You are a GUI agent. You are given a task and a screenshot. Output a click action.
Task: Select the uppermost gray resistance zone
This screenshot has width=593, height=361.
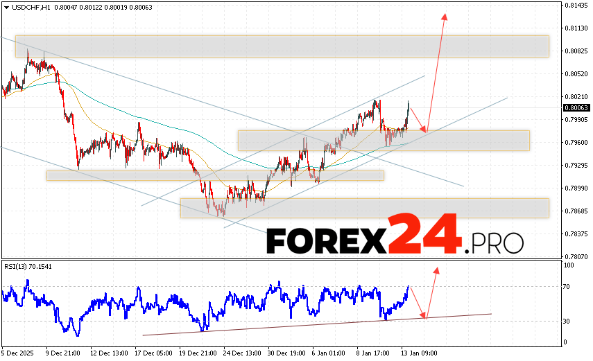(282, 46)
